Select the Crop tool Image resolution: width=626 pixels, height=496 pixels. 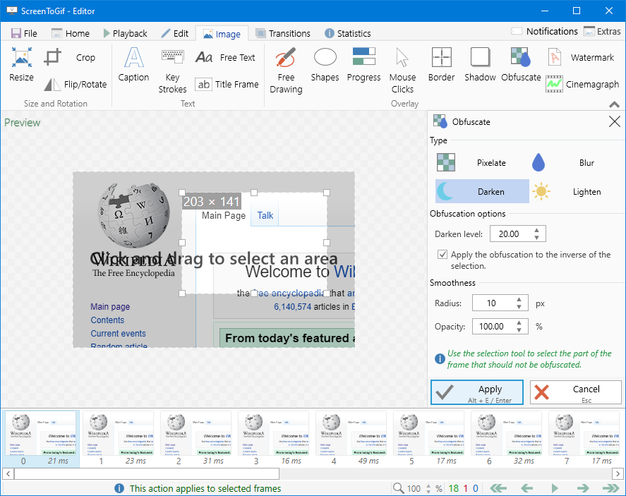click(x=71, y=57)
